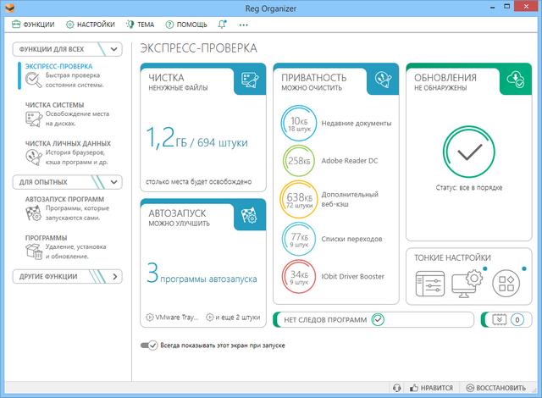
Task: Click the headset support icon in status bar
Action: click(x=397, y=387)
